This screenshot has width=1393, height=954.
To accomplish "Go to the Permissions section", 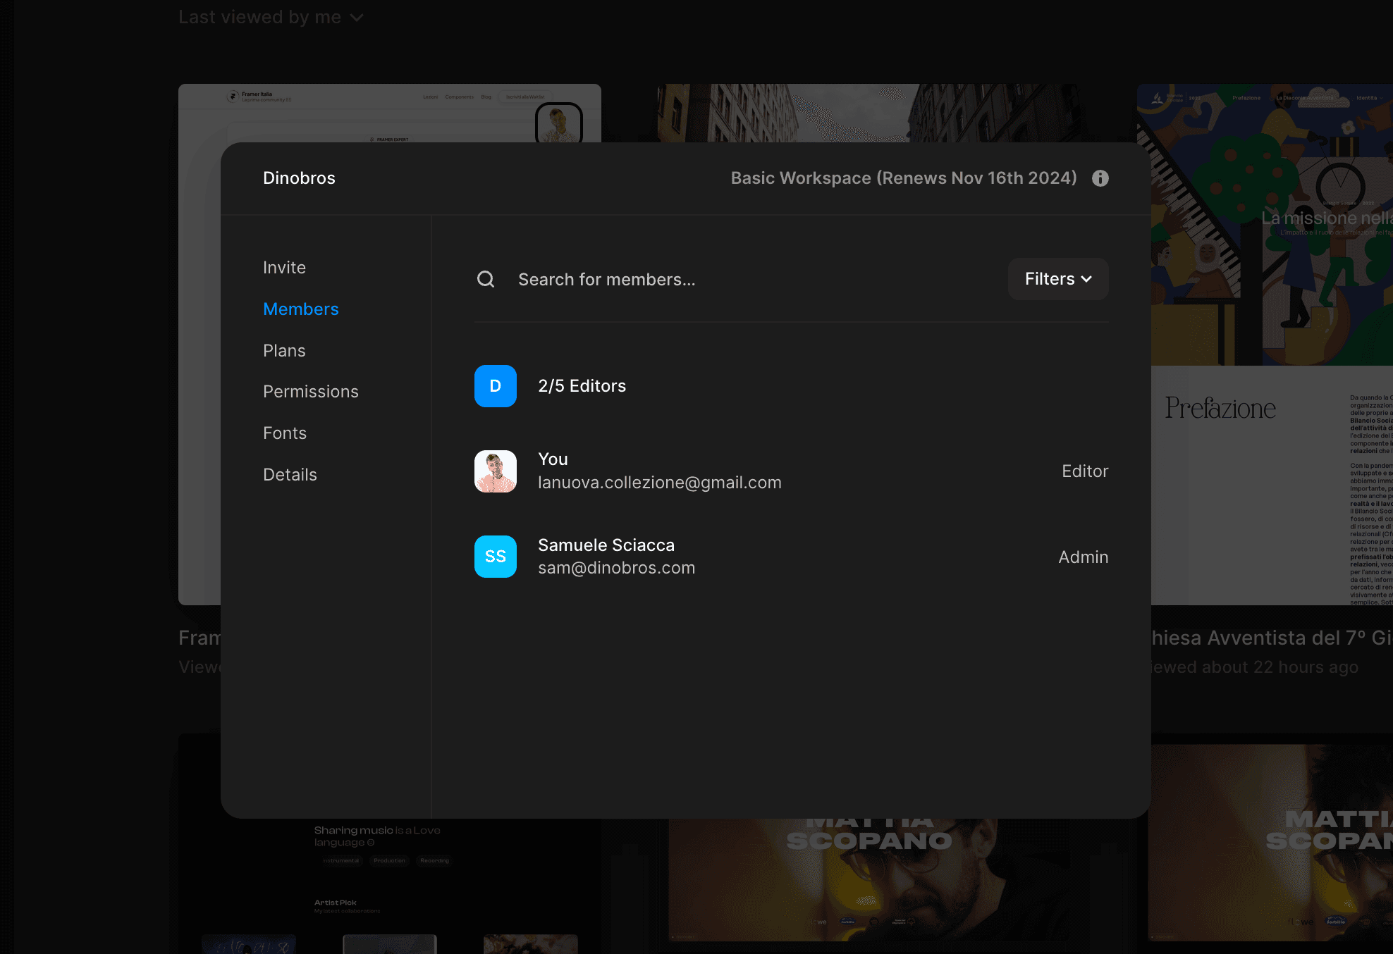I will pyautogui.click(x=310, y=392).
